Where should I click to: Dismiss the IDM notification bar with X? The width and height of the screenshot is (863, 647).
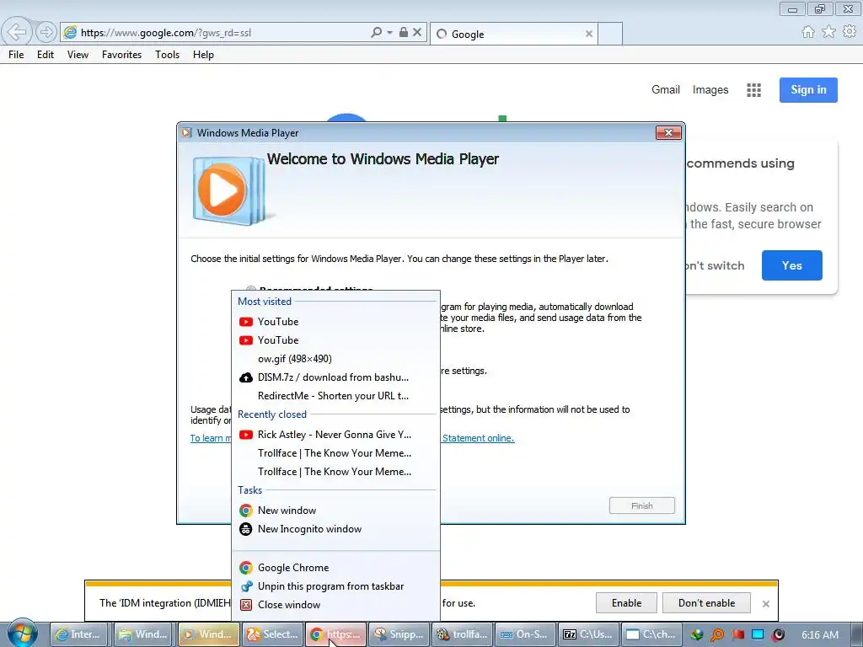click(765, 603)
